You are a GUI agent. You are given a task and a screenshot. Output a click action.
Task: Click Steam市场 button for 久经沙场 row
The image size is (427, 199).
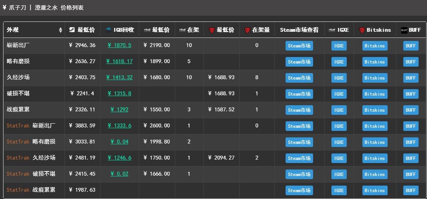(x=299, y=78)
